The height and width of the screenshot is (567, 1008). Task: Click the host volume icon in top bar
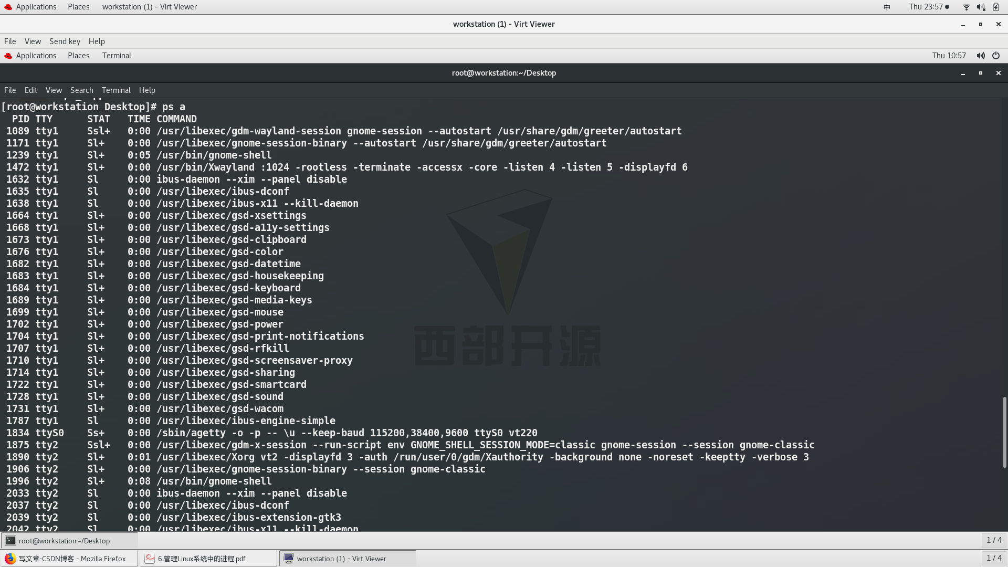(x=981, y=7)
